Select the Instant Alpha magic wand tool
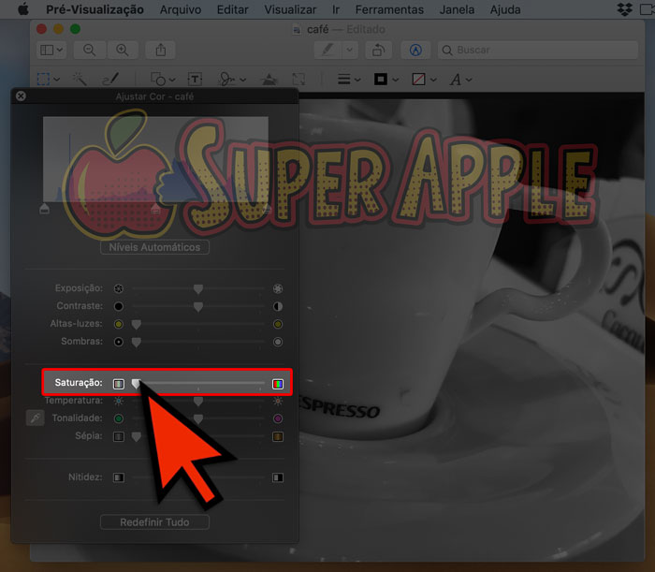This screenshot has width=655, height=572. (x=81, y=80)
